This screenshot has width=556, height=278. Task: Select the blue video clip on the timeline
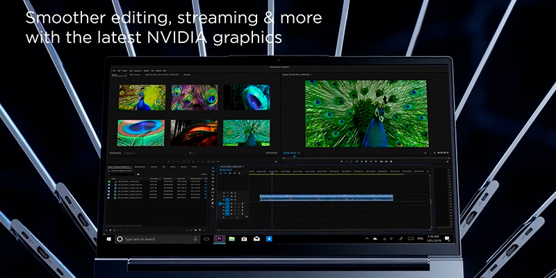[327, 197]
